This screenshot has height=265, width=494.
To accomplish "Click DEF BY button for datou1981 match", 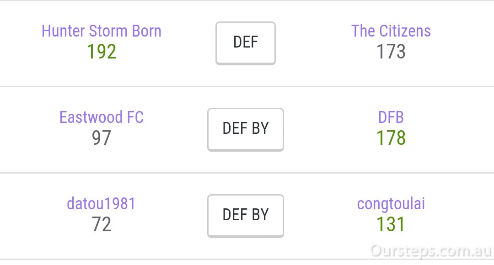I will coord(246,216).
